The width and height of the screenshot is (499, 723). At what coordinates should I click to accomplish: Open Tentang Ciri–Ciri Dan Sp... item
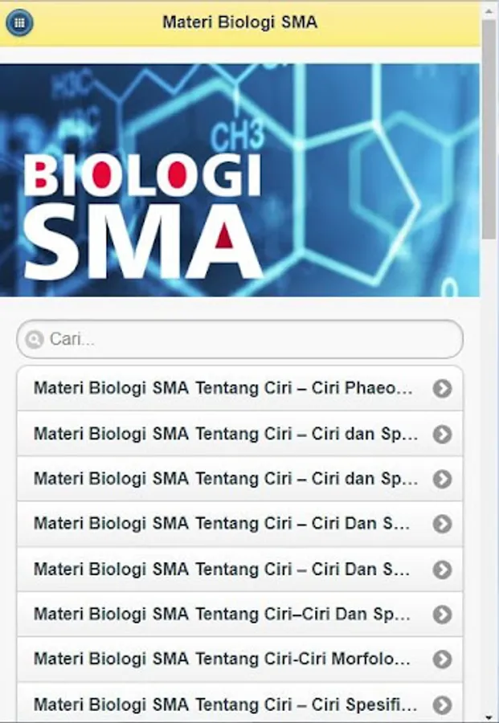(x=239, y=615)
